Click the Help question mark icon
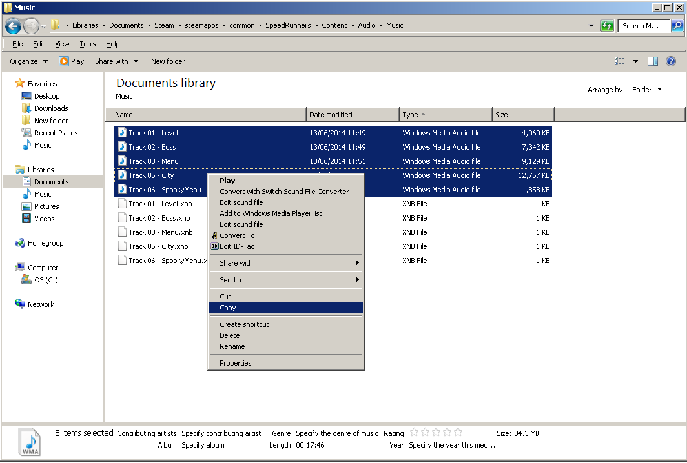 671,61
